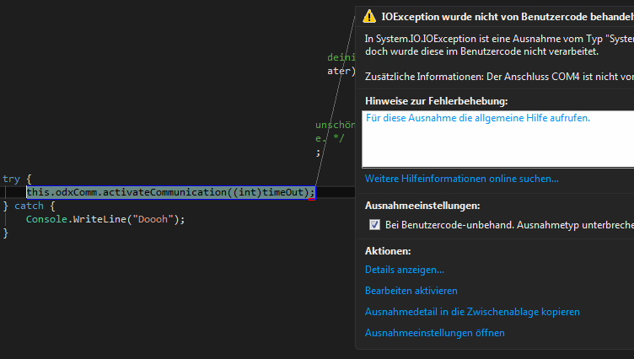Click 'Weitere Hilfeinformationen online suchen...' link
The width and height of the screenshot is (634, 359).
[x=461, y=179]
